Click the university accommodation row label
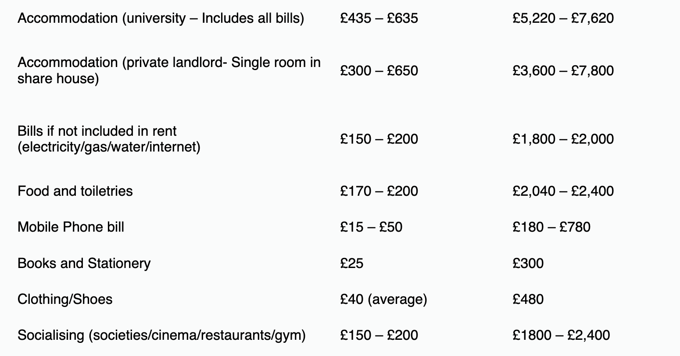 pyautogui.click(x=161, y=18)
